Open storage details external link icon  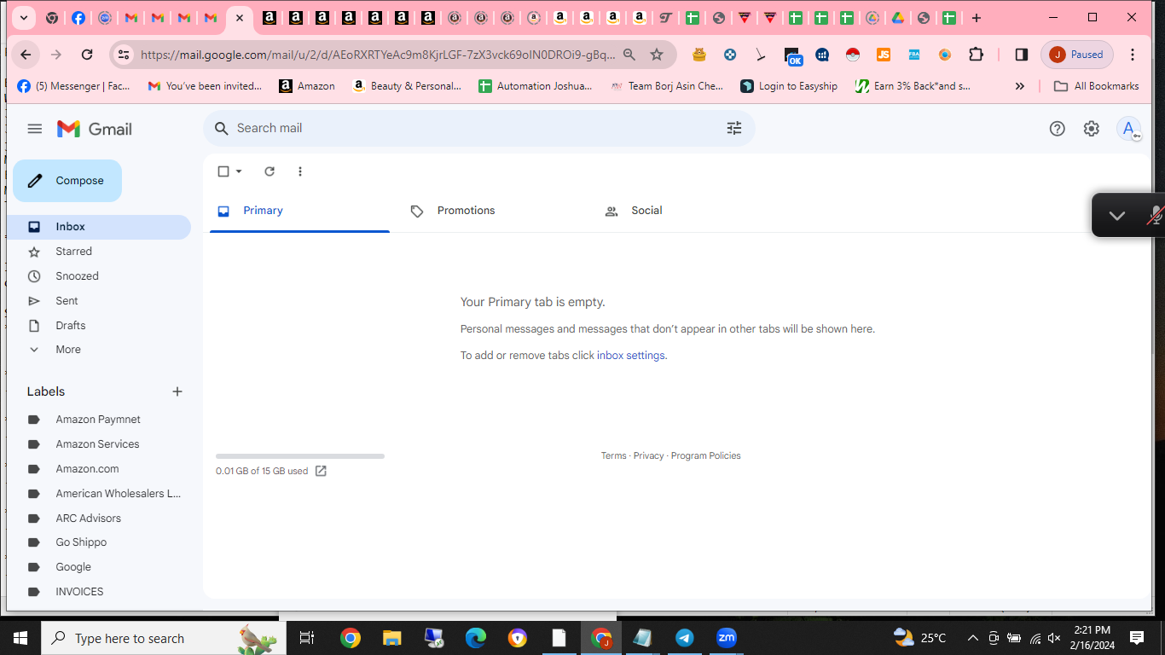321,471
